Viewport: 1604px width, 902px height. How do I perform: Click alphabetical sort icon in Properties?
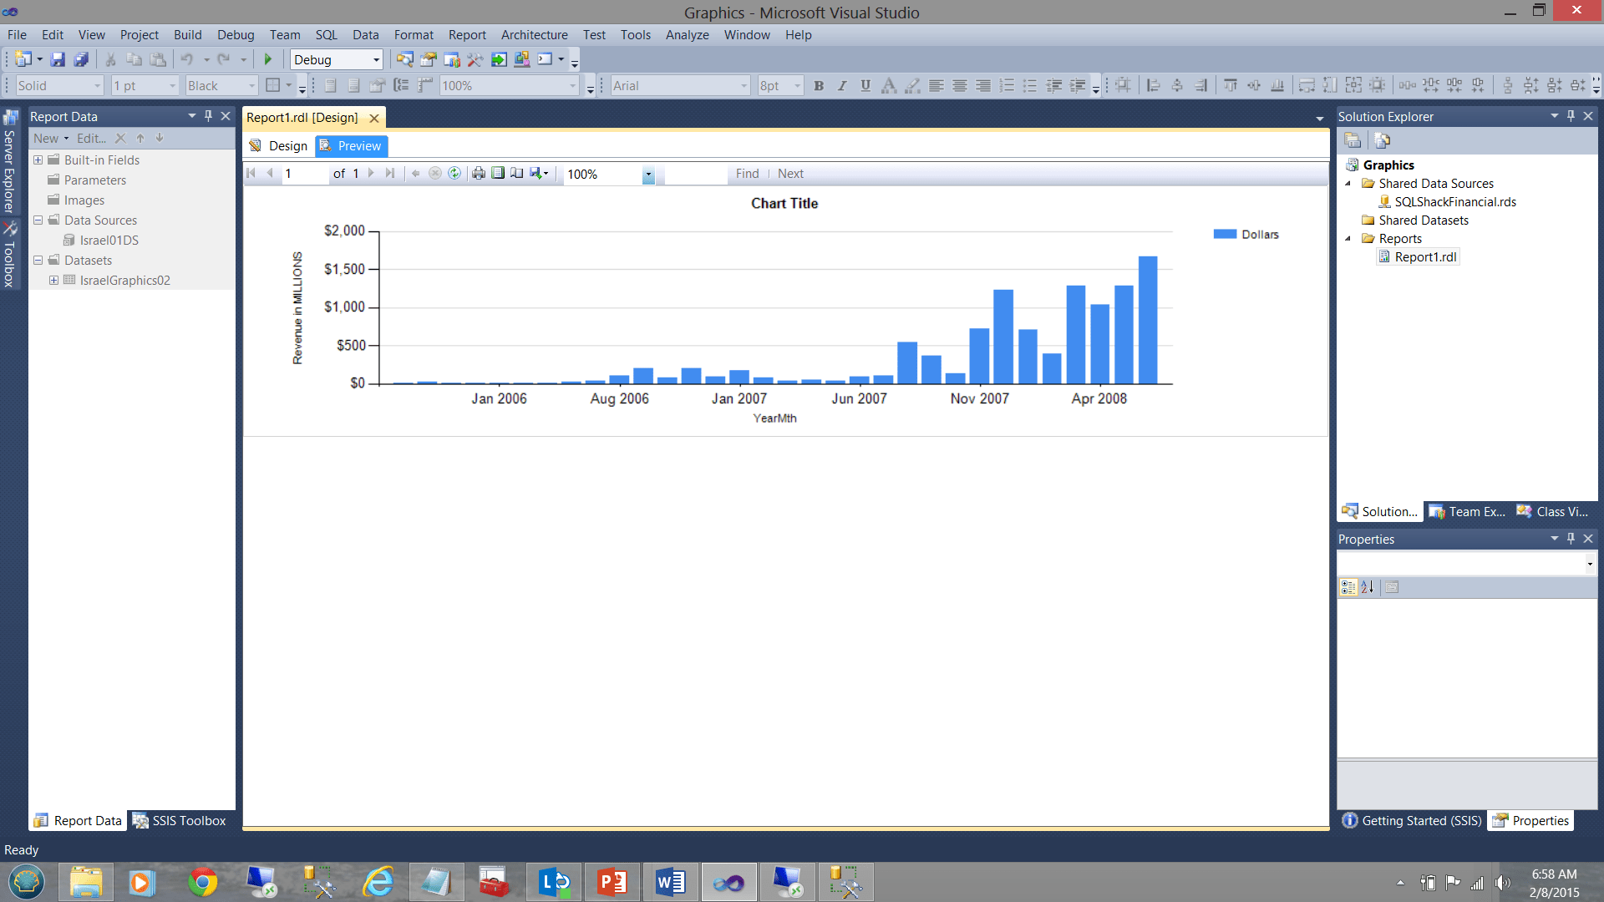(x=1368, y=587)
